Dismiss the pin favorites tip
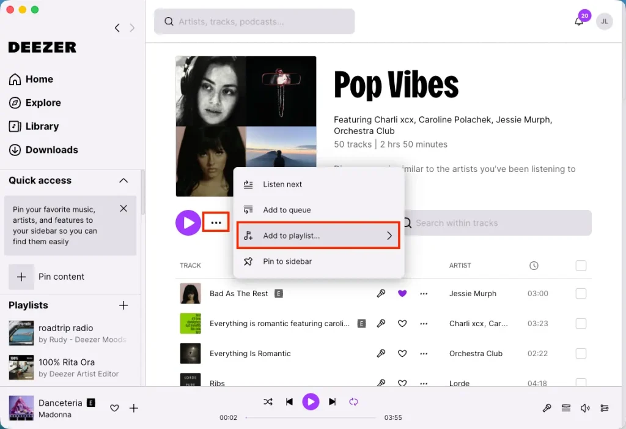The width and height of the screenshot is (626, 429). coord(123,208)
